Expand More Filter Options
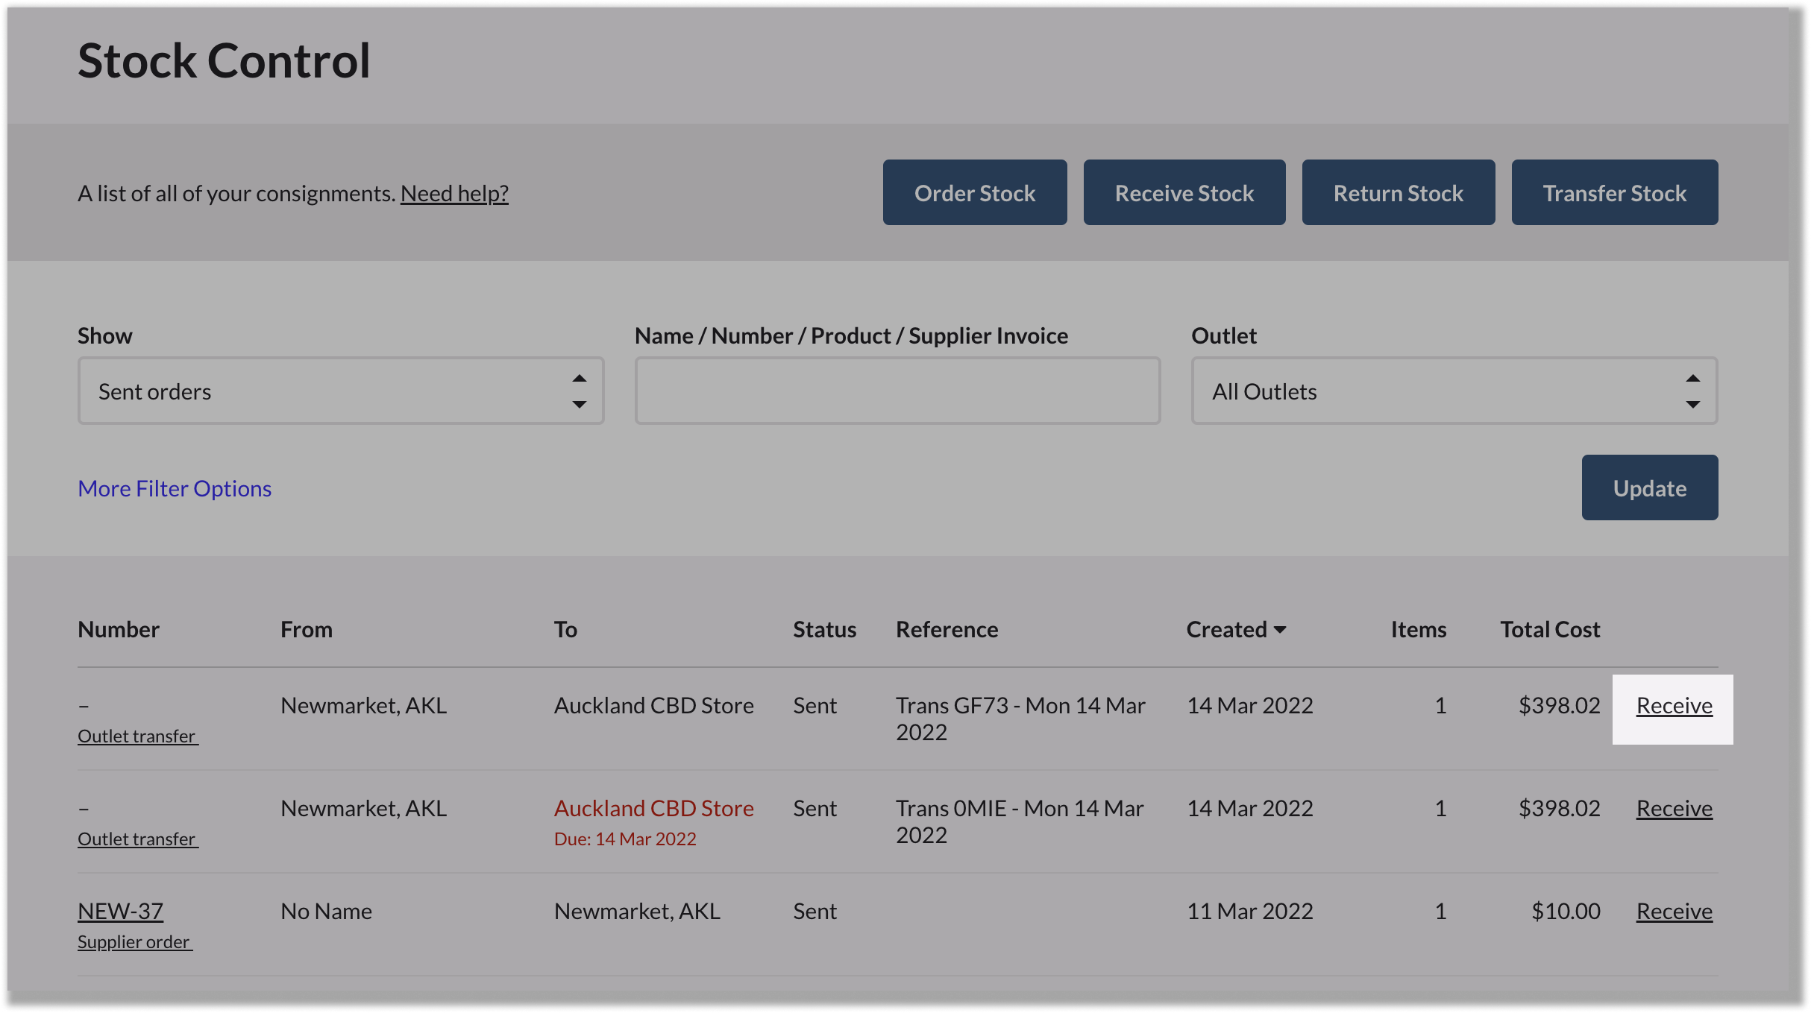This screenshot has width=1811, height=1013. 175,488
